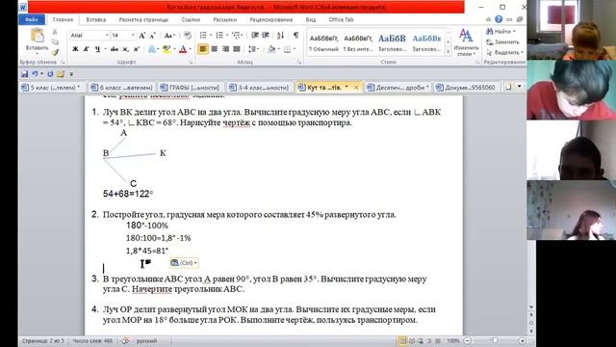The image size is (616, 347).
Task: Switch to Print Layout view in status bar
Action: 402,340
